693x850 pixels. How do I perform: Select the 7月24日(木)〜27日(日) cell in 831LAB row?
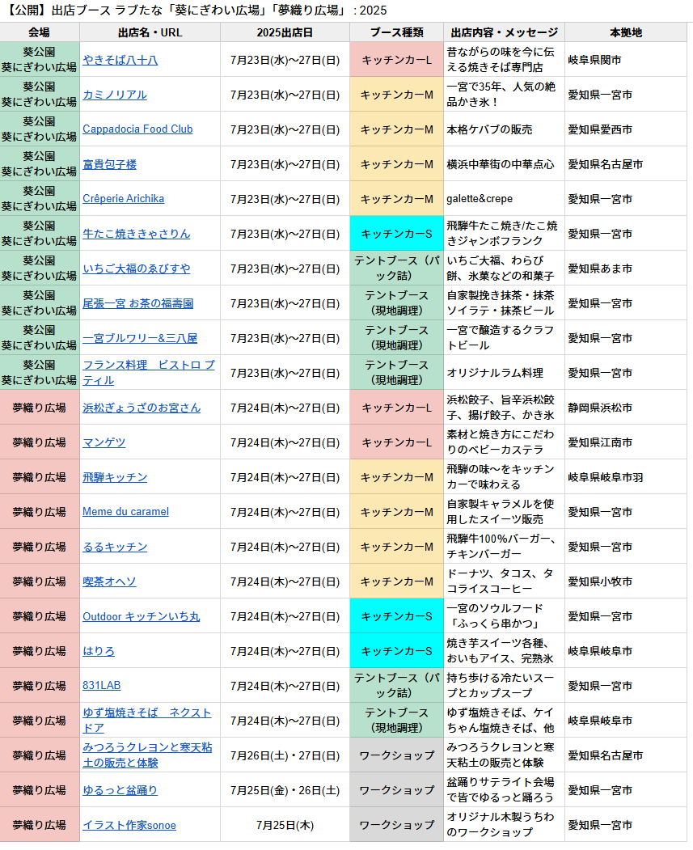tap(285, 686)
